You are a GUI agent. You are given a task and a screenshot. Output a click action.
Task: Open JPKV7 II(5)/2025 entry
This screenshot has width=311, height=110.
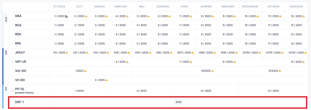pos(141,53)
